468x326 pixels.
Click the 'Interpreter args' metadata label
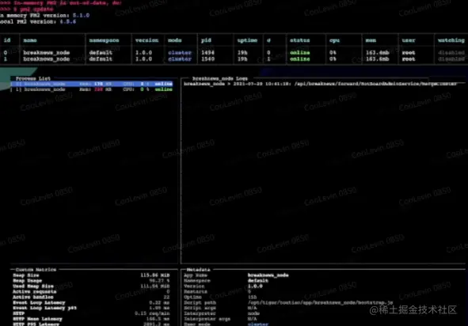pos(207,319)
